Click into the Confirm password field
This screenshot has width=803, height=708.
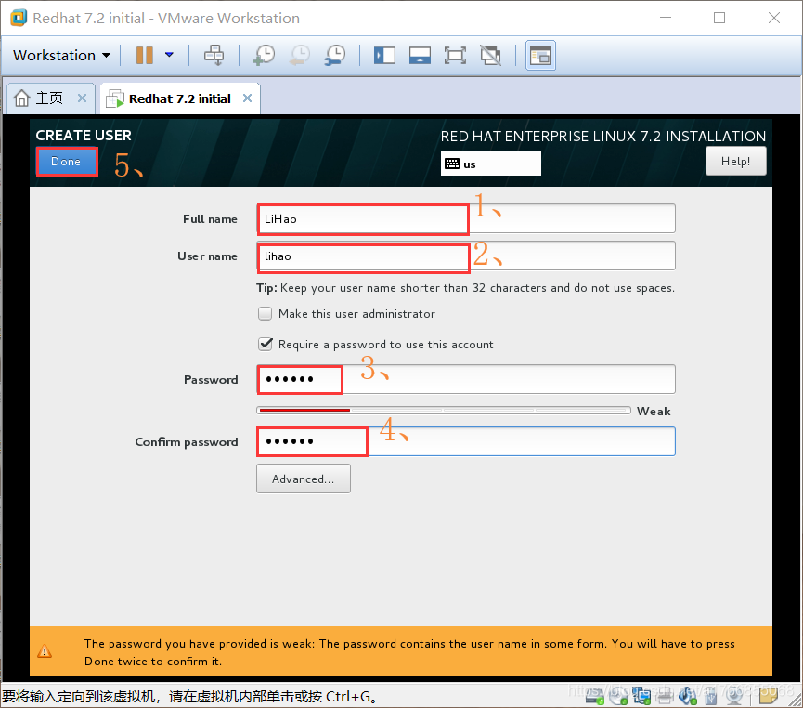click(465, 441)
